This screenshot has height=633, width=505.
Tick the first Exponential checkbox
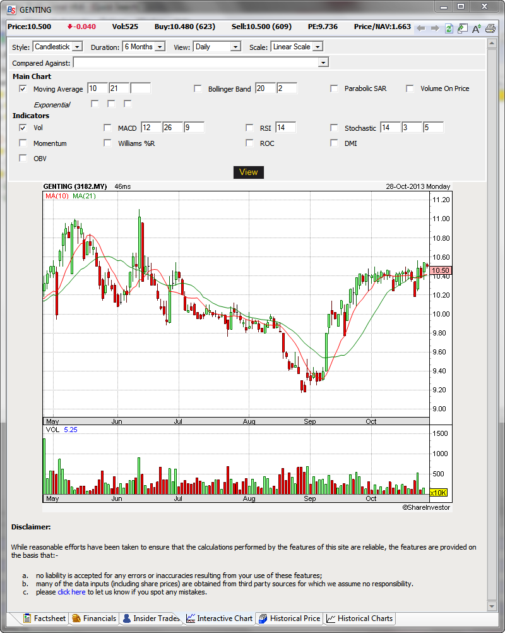pos(95,104)
